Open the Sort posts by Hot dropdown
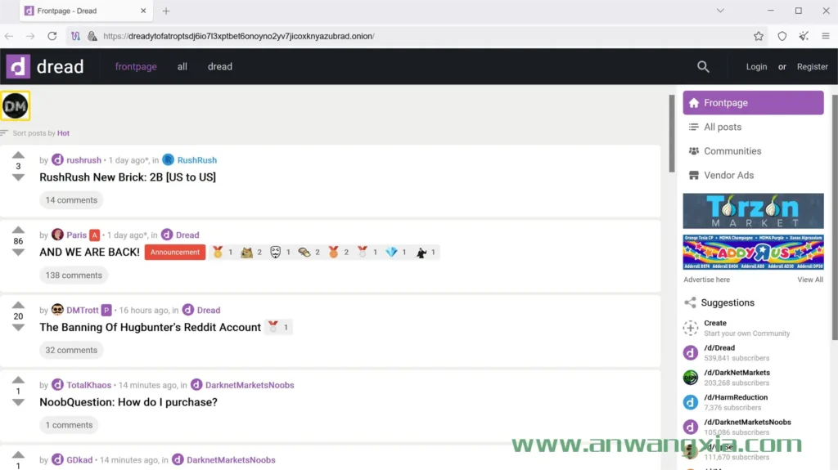Viewport: 838px width, 470px height. 63,133
